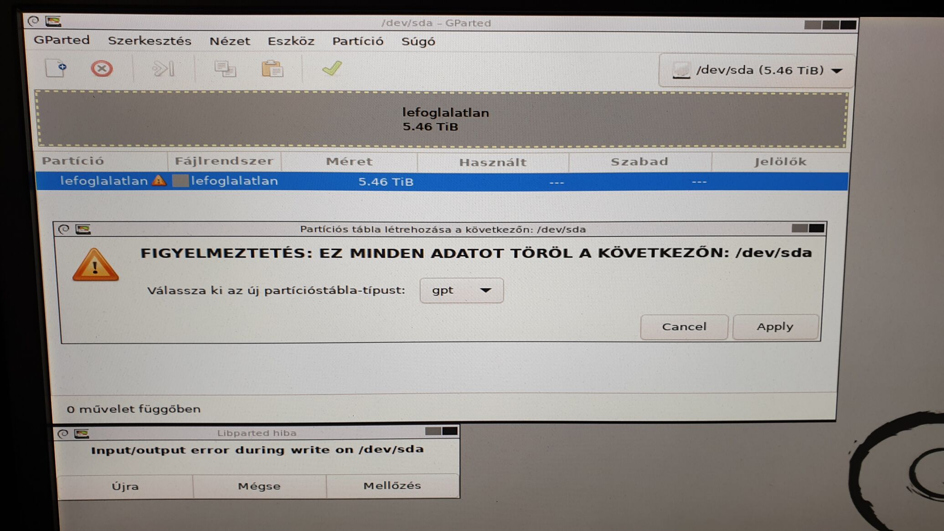
Task: Click the '0 művelet függőben' status text
Action: pos(134,409)
